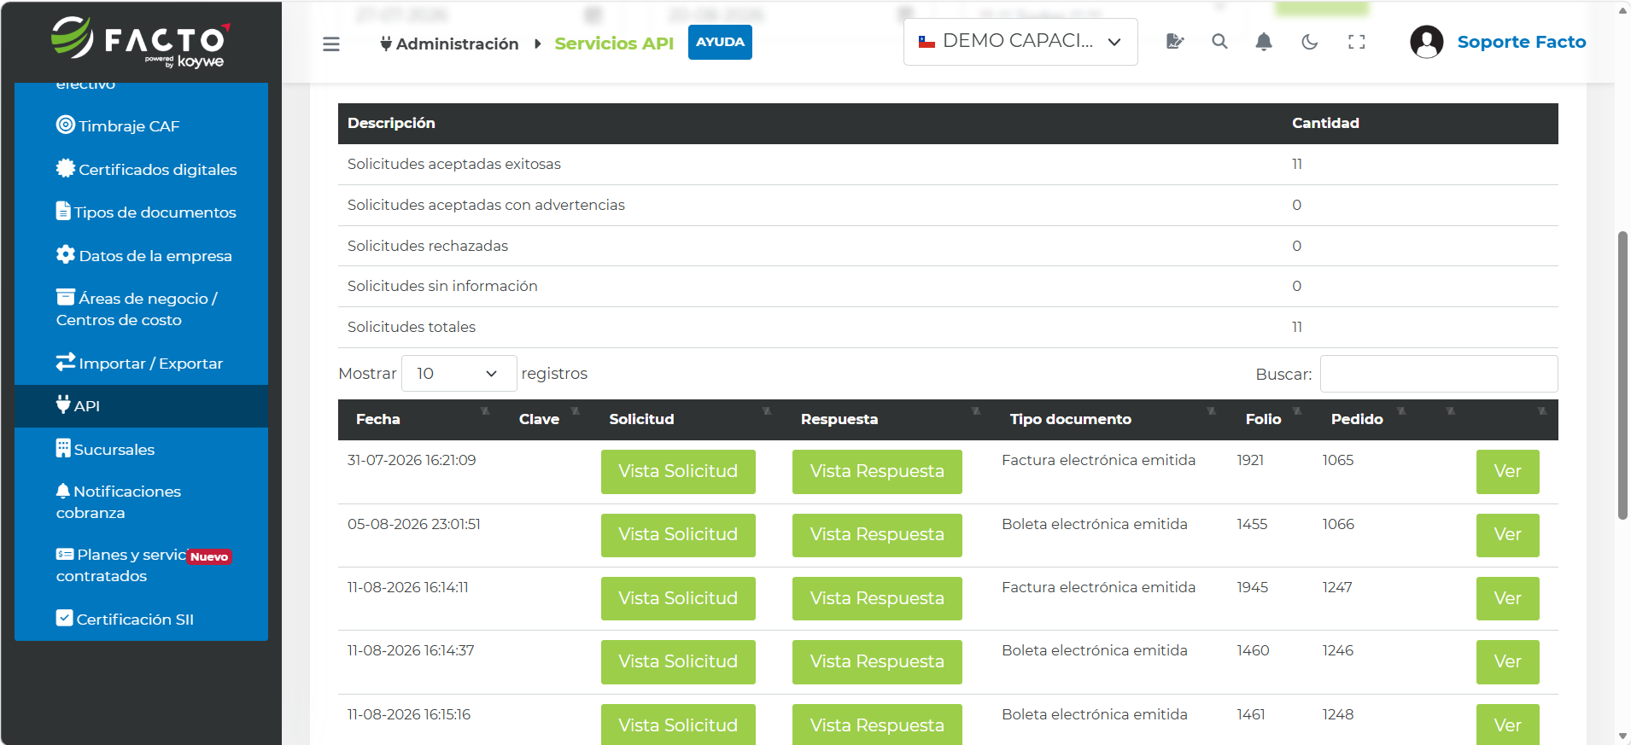This screenshot has width=1631, height=745.
Task: Click Vista Respuesta for folio 1455
Action: point(877,535)
